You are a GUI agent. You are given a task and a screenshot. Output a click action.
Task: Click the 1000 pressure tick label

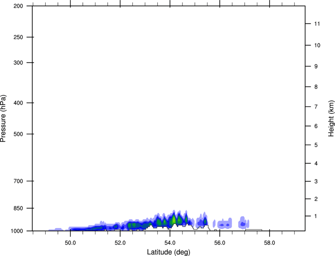17,231
